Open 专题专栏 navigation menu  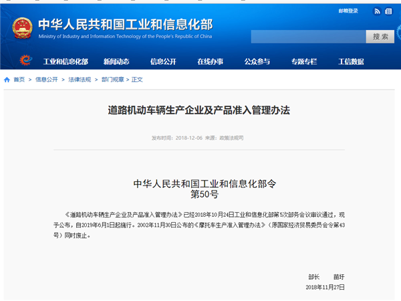pyautogui.click(x=304, y=62)
